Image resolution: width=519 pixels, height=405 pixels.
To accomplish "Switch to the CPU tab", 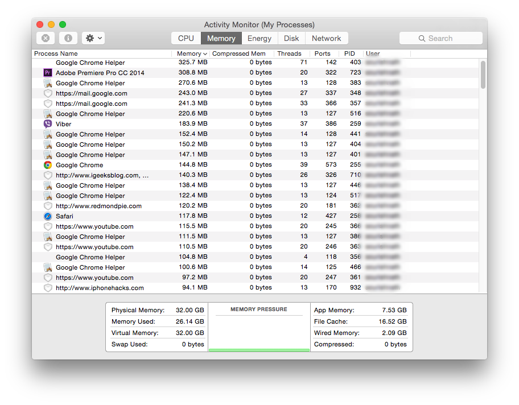I will click(186, 38).
